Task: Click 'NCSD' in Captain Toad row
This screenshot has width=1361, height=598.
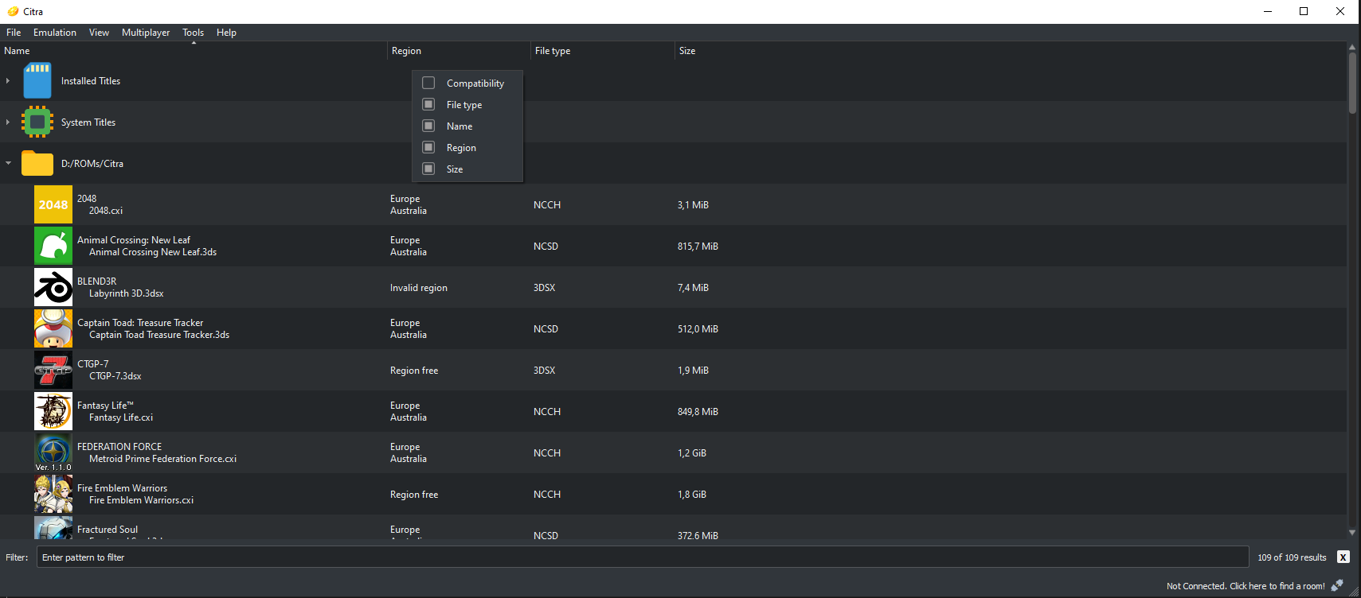Action: click(x=546, y=329)
